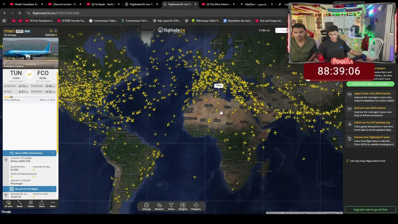Viewport: 398px width, 224px height.
Task: Open the aircraft photo in a new window
Action: click(56, 66)
